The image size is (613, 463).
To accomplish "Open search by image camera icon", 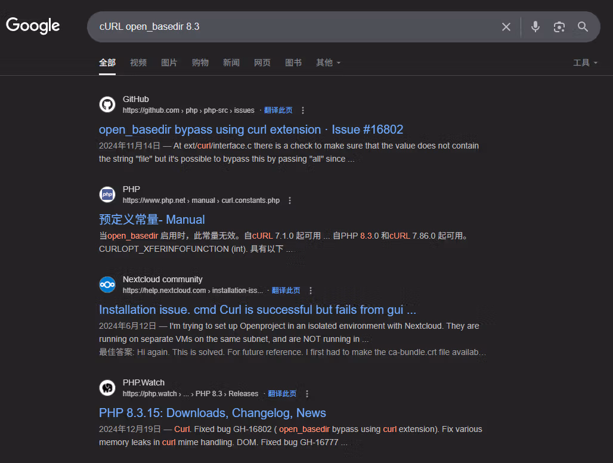I will click(x=559, y=27).
